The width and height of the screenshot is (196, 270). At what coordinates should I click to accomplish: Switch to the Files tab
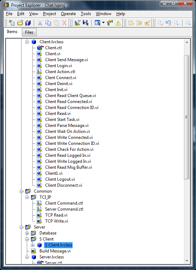(29, 32)
